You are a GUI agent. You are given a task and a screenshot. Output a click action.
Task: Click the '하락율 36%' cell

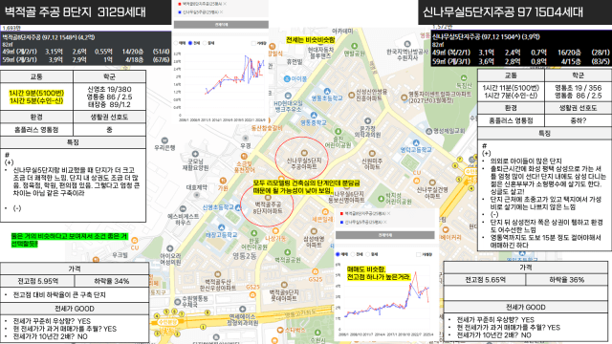click(x=566, y=280)
